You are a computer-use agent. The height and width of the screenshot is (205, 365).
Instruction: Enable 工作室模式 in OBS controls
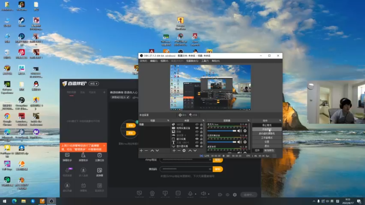267,138
